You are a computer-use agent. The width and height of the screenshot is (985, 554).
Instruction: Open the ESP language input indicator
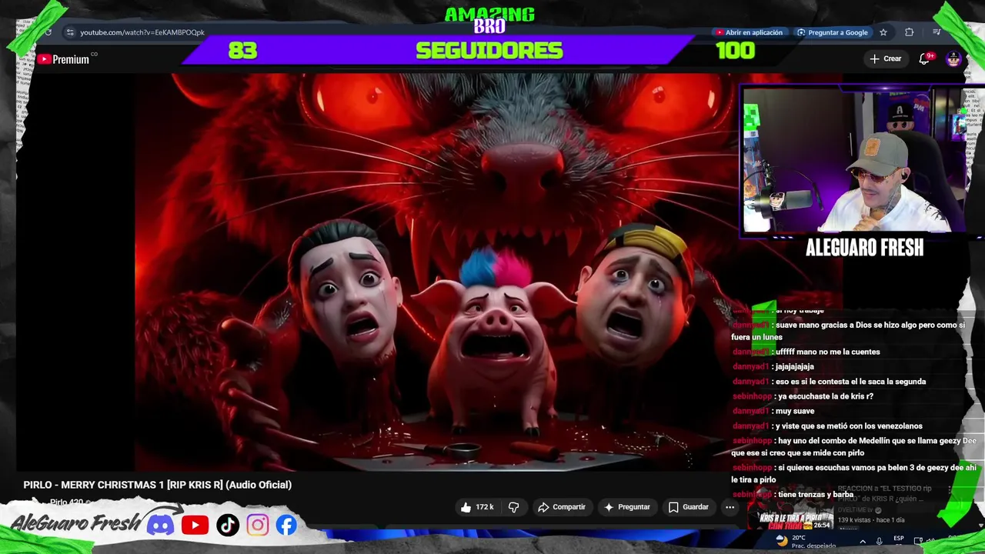[898, 539]
